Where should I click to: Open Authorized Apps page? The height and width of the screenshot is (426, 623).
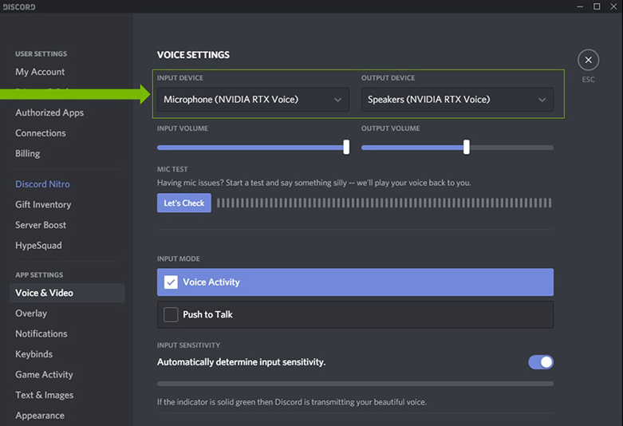coord(49,112)
